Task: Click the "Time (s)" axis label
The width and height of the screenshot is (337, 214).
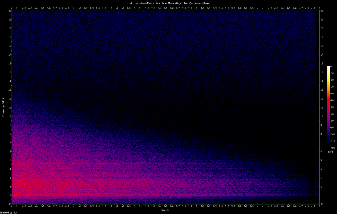Action: [x=165, y=210]
